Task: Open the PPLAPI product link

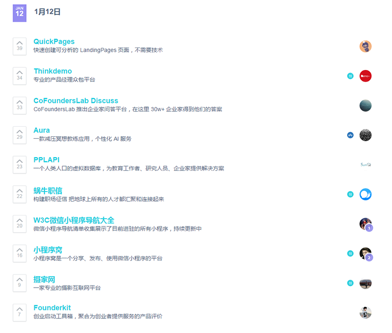Action: pyautogui.click(x=47, y=160)
